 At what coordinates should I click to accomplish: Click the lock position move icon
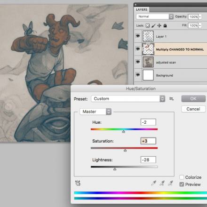159,25
